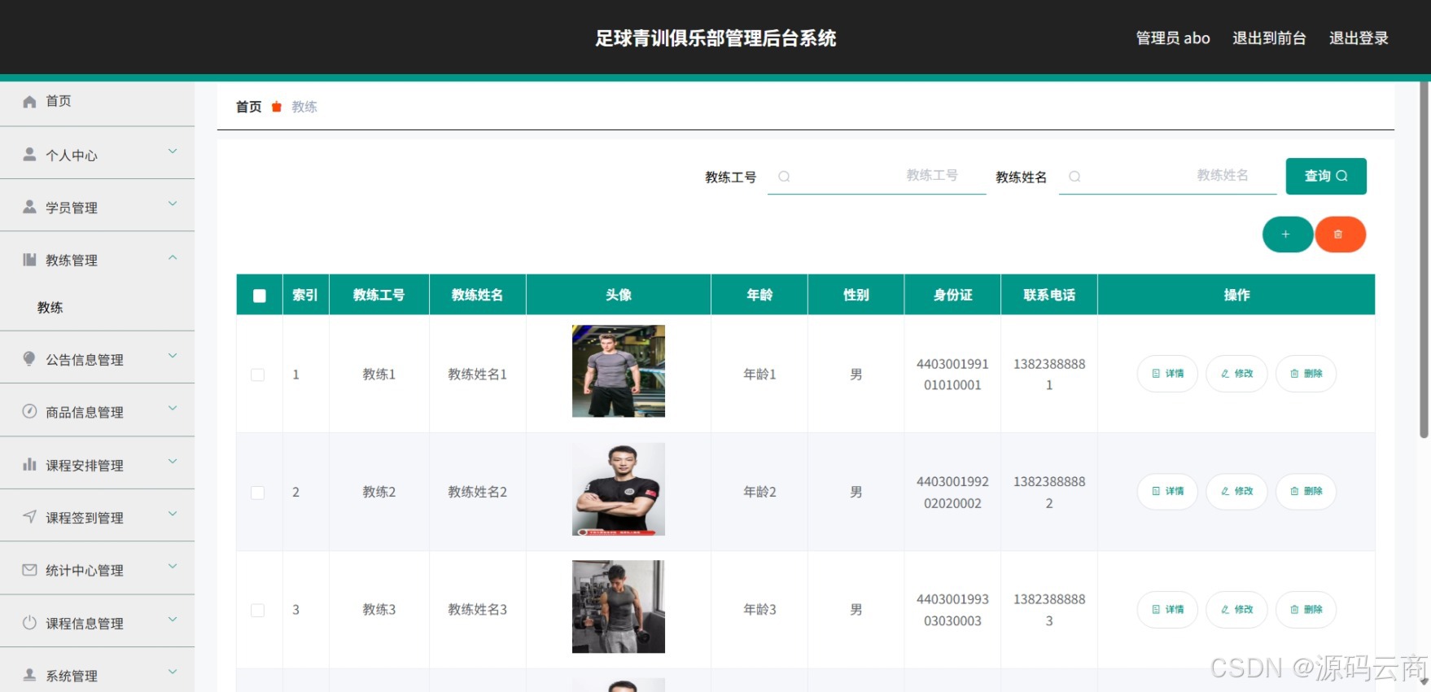Click the home icon beside 首页 in sidebar

point(29,101)
